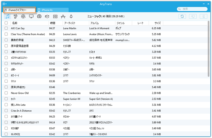Click into the 検索 search field
This screenshot has height=138, width=212.
[x=192, y=9]
